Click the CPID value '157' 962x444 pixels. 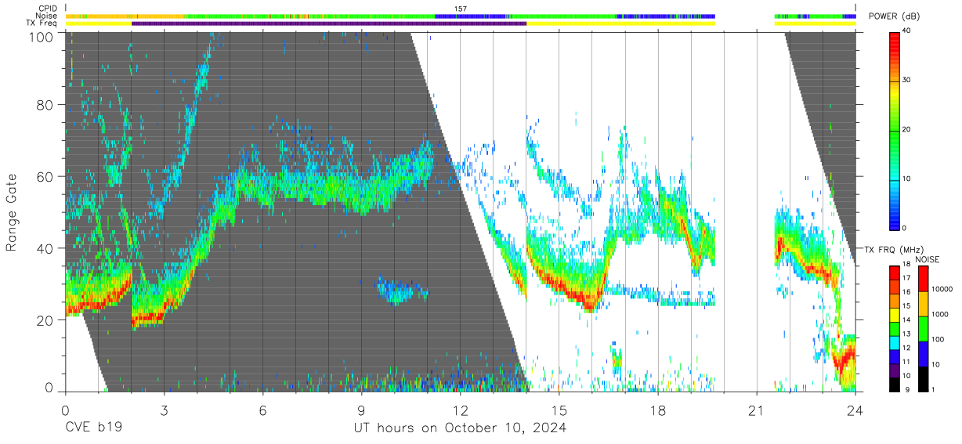(x=461, y=9)
